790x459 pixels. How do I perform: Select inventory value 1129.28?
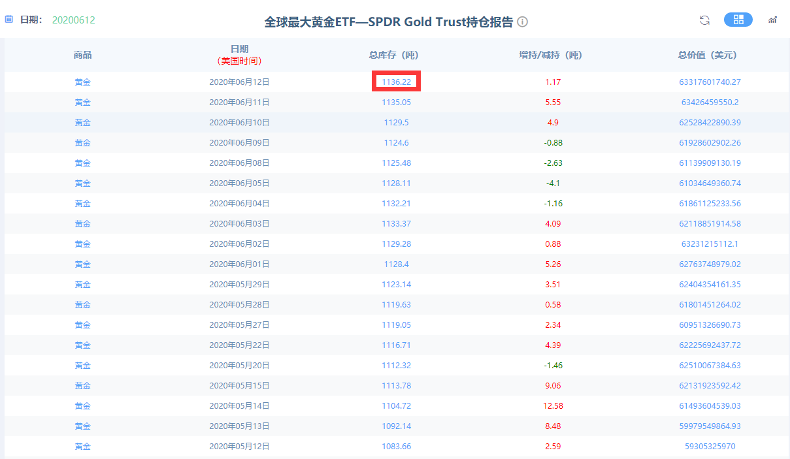(397, 244)
